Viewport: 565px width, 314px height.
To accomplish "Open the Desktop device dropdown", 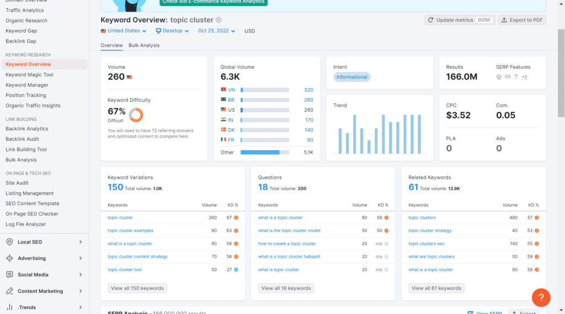I will 172,31.
